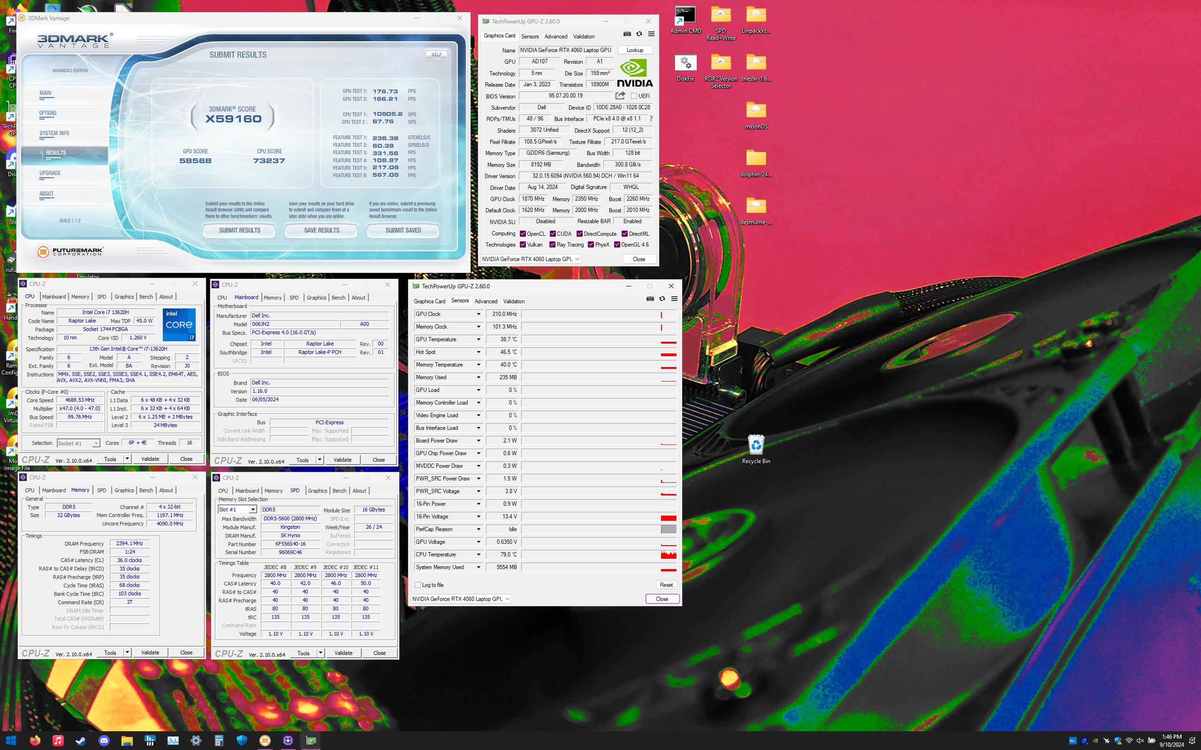Click the CPU Temperature sensor graph bar
Viewport: 1201px width, 750px height.
tap(599, 555)
